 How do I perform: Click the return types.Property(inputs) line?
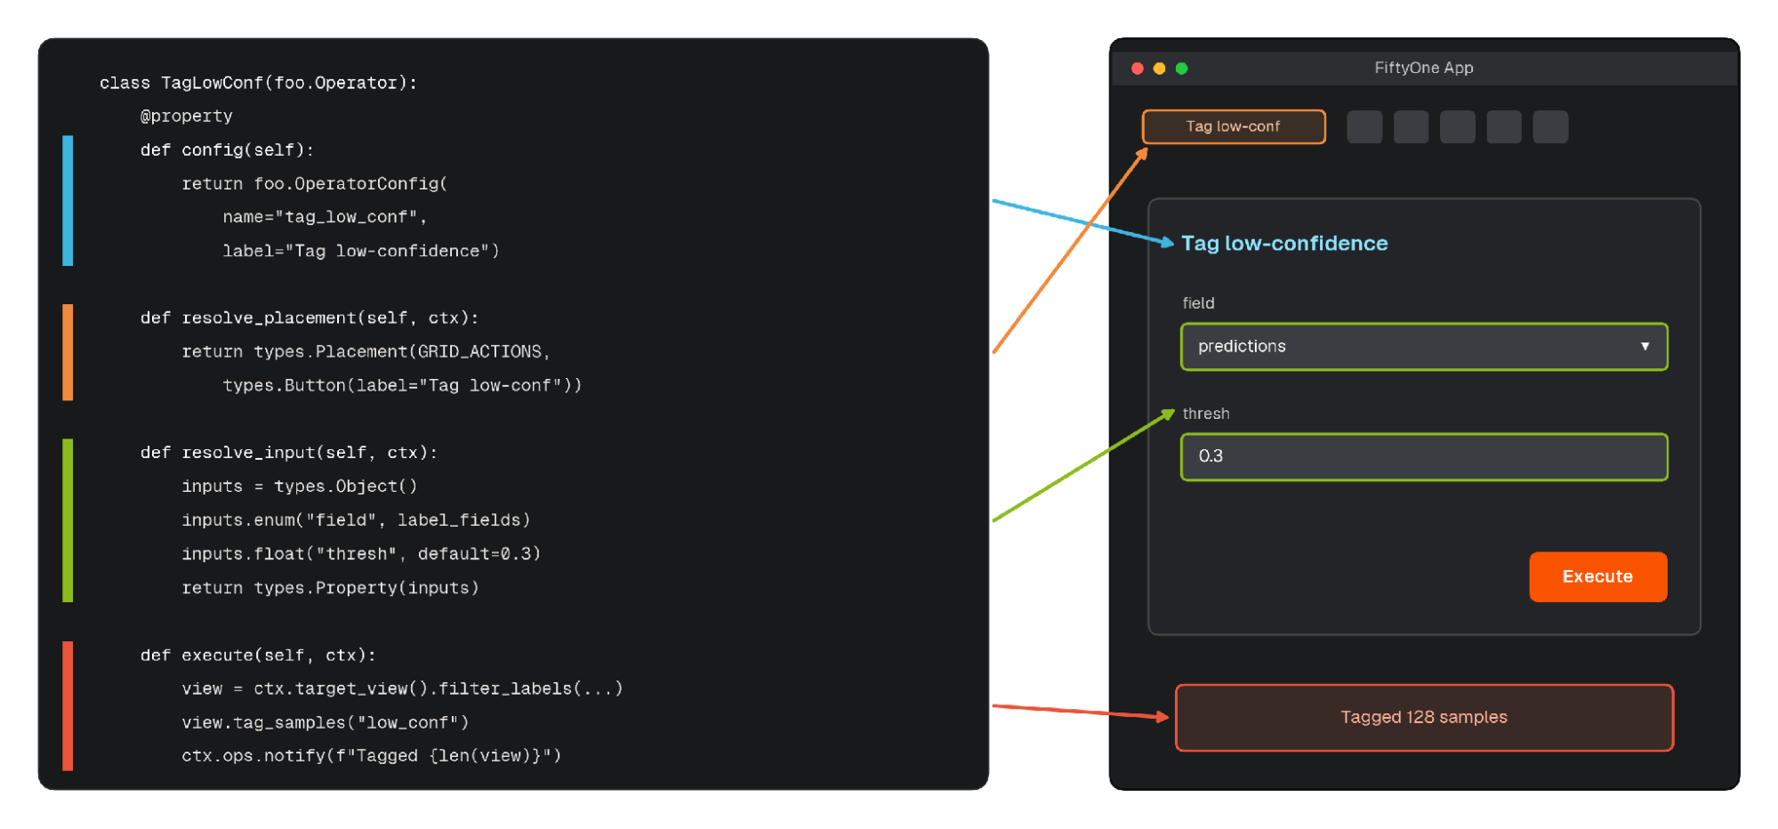pyautogui.click(x=330, y=588)
